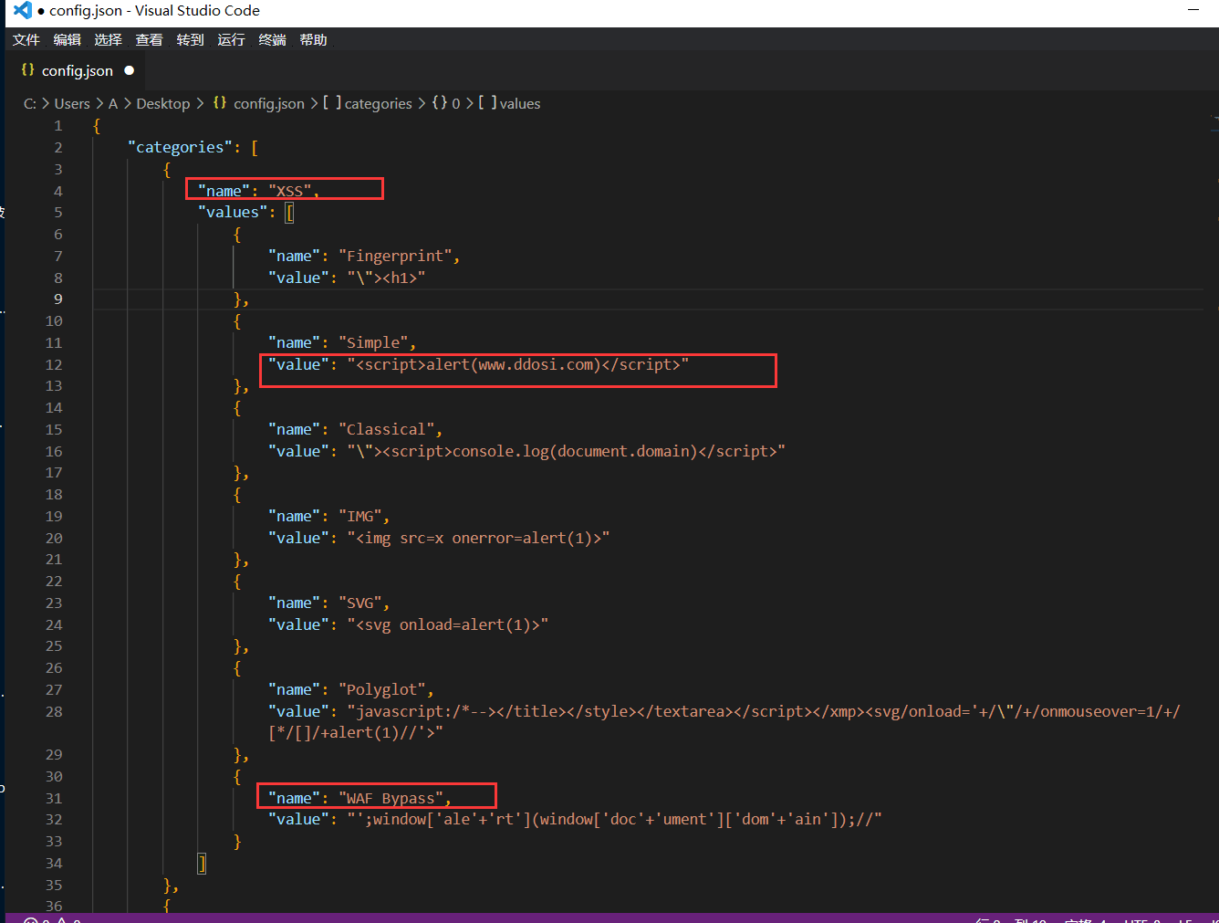Screen dimensions: 1219x923
Task: Click the "Polyglot" name string
Action: point(382,689)
